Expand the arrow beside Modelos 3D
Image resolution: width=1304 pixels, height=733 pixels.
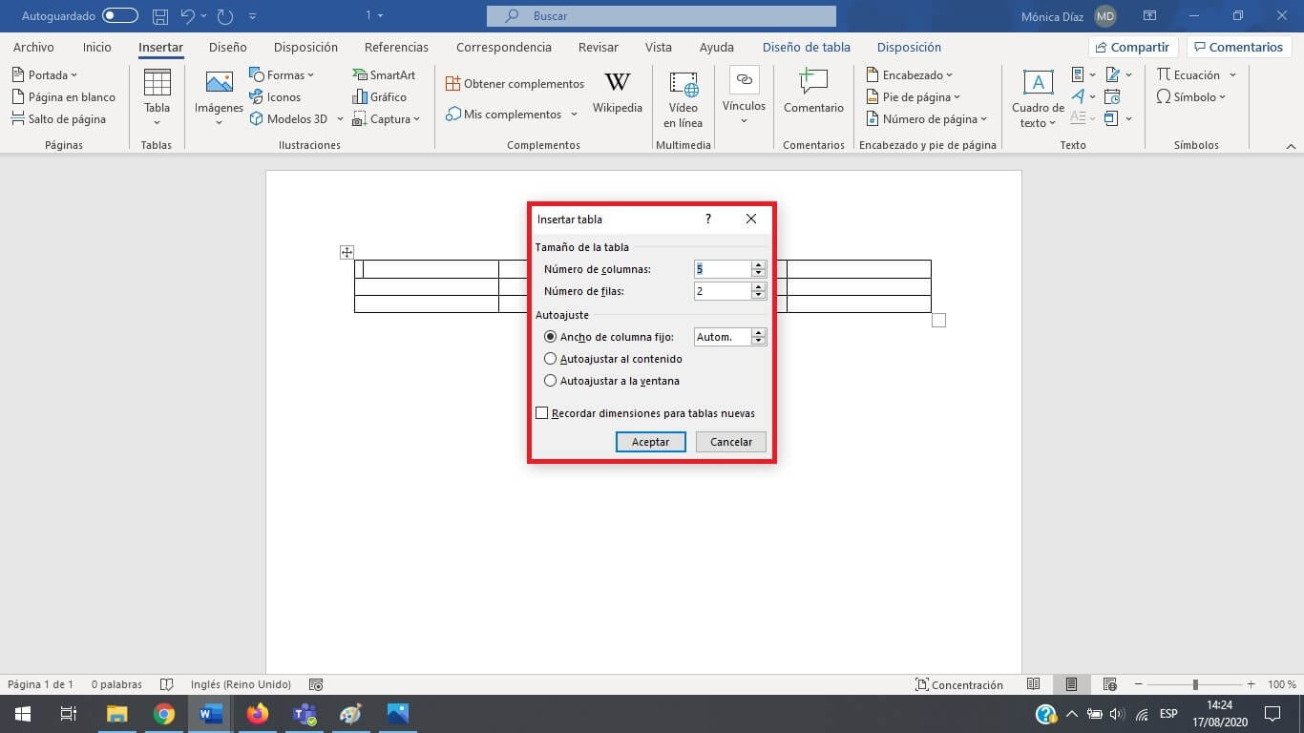[x=340, y=119]
